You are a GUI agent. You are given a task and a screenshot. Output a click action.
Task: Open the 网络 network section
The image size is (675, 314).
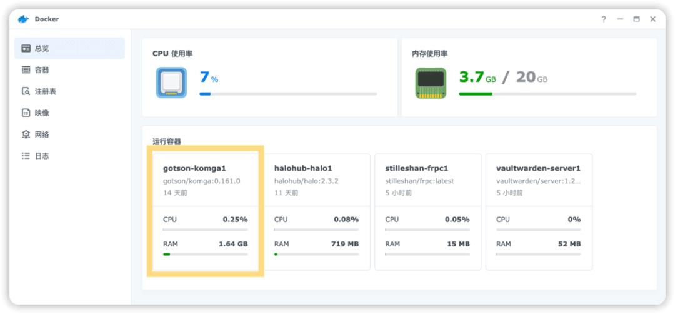[x=70, y=134]
